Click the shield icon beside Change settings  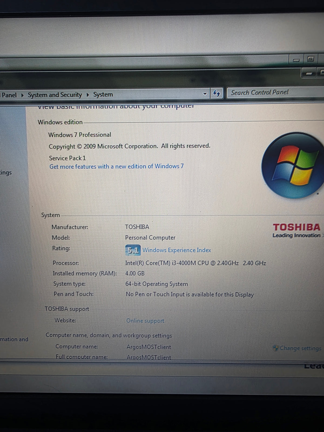coord(275,348)
